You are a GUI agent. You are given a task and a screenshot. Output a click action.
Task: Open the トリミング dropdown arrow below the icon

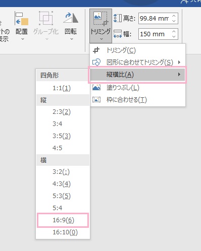tap(102, 39)
